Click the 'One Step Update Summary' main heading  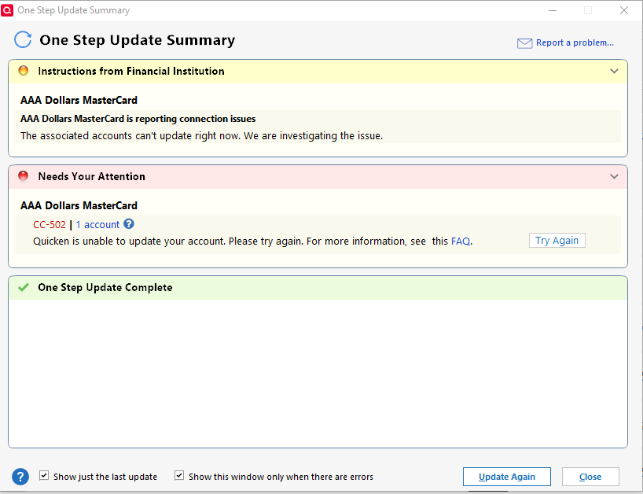click(x=138, y=40)
